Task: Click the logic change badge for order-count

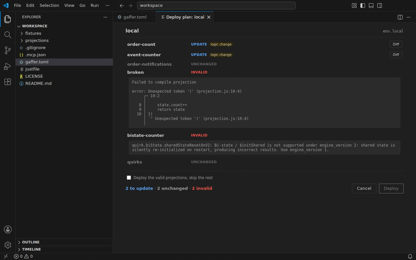Action: [221, 44]
